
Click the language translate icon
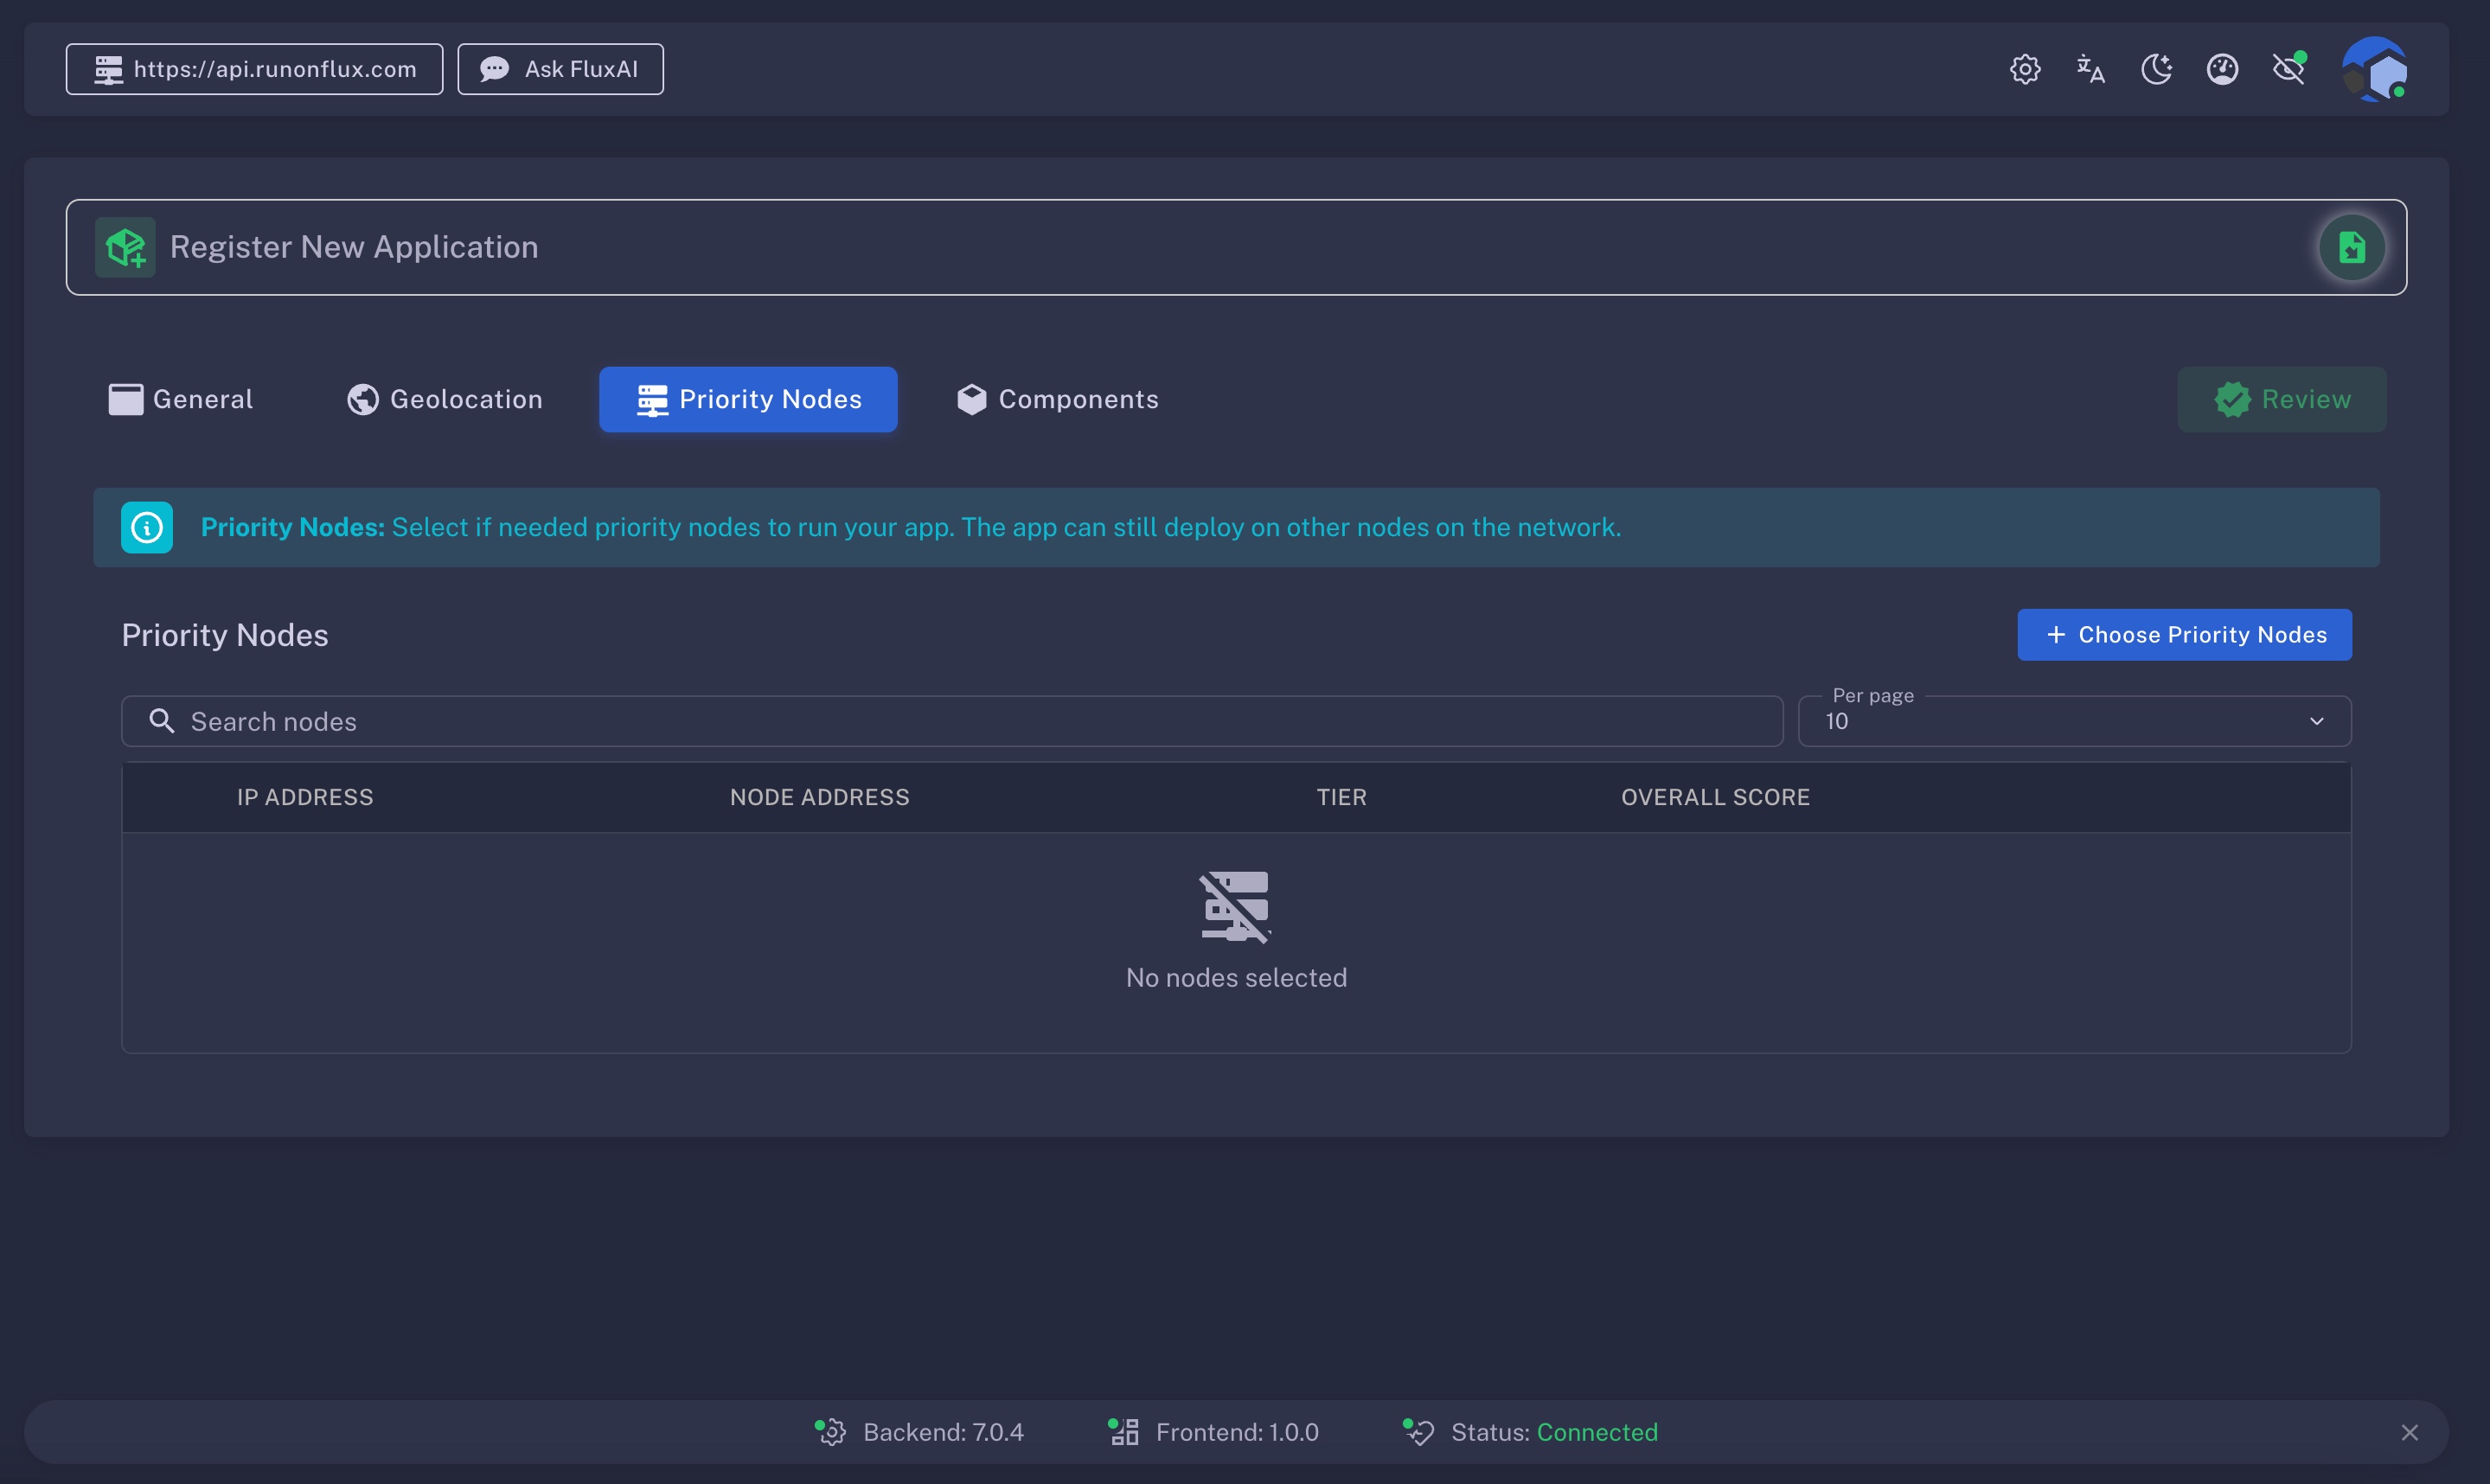tap(2090, 69)
